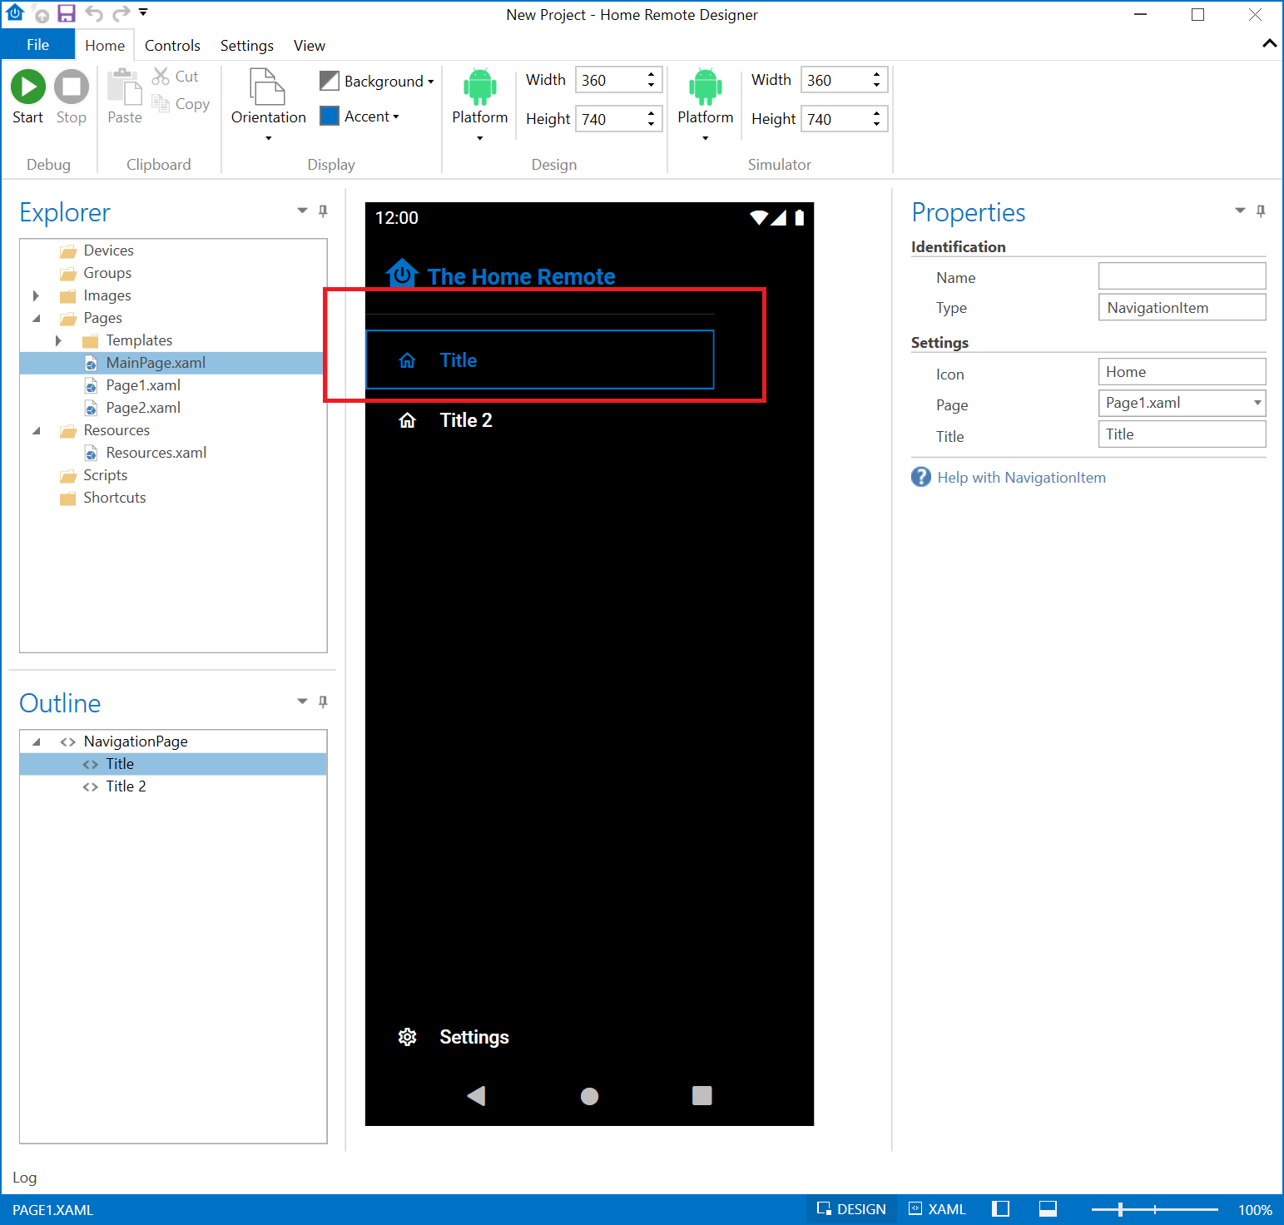This screenshot has width=1284, height=1225.
Task: Switch to DESIGN view mode
Action: 852,1209
